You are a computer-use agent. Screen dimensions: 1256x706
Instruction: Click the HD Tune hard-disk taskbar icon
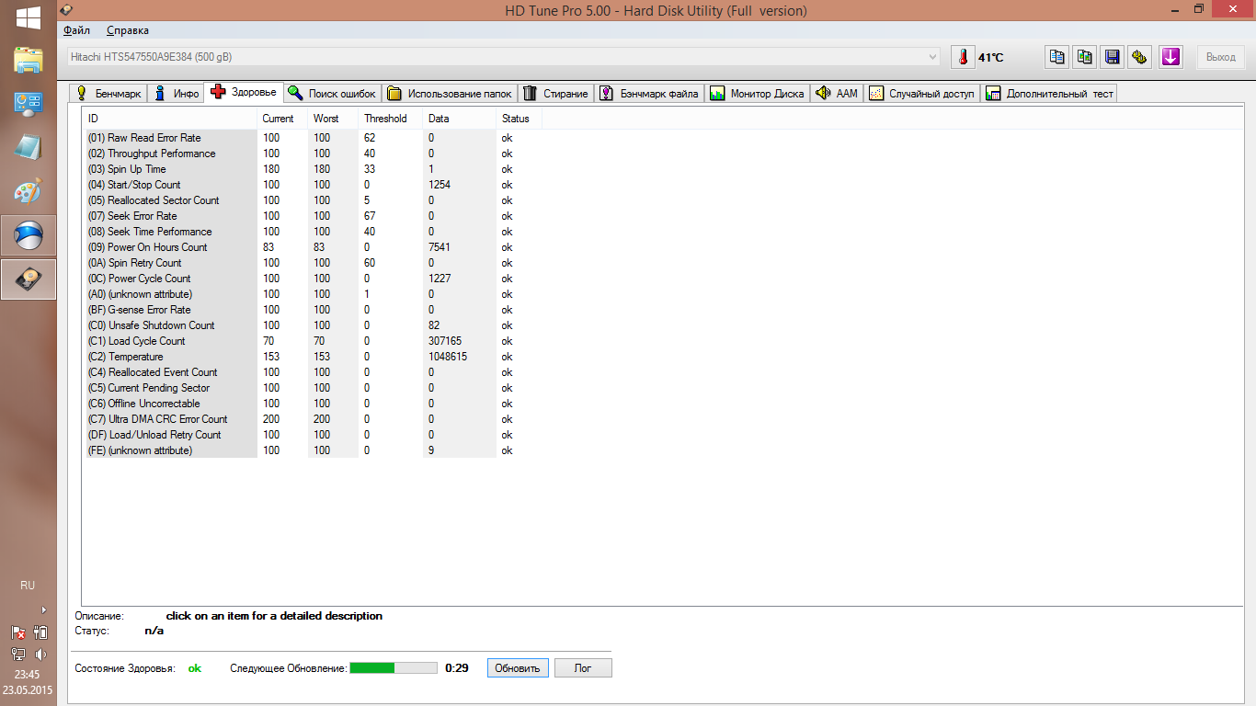[29, 279]
